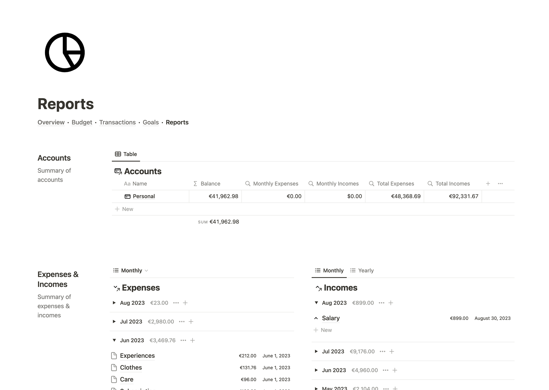Go to the Budget page link
Screen dimensions: 549x390
tap(82, 122)
